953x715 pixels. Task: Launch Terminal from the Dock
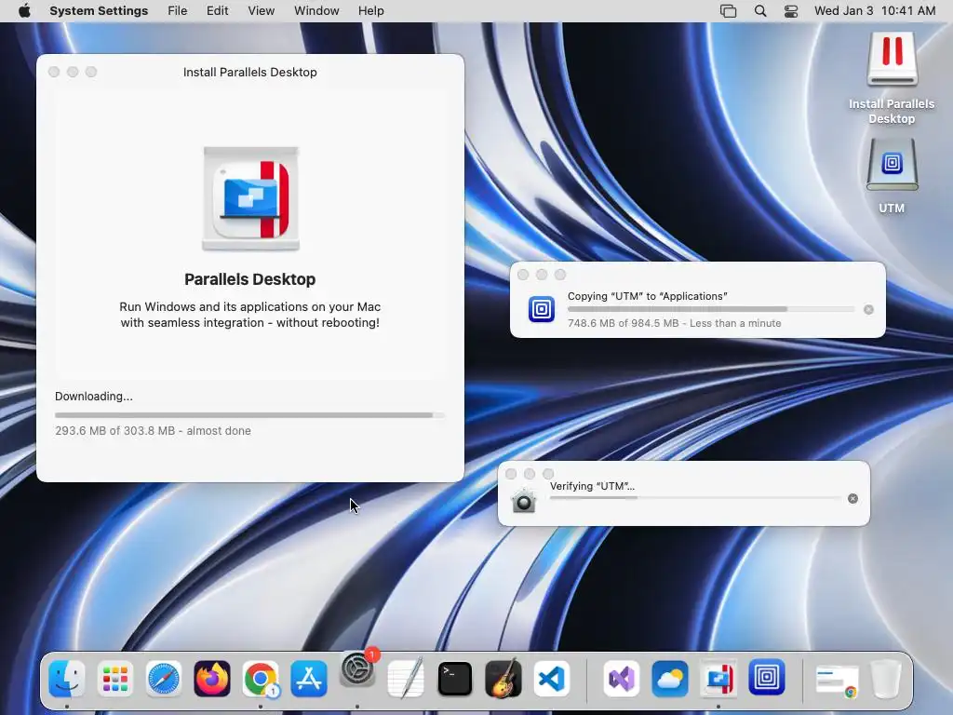tap(454, 678)
